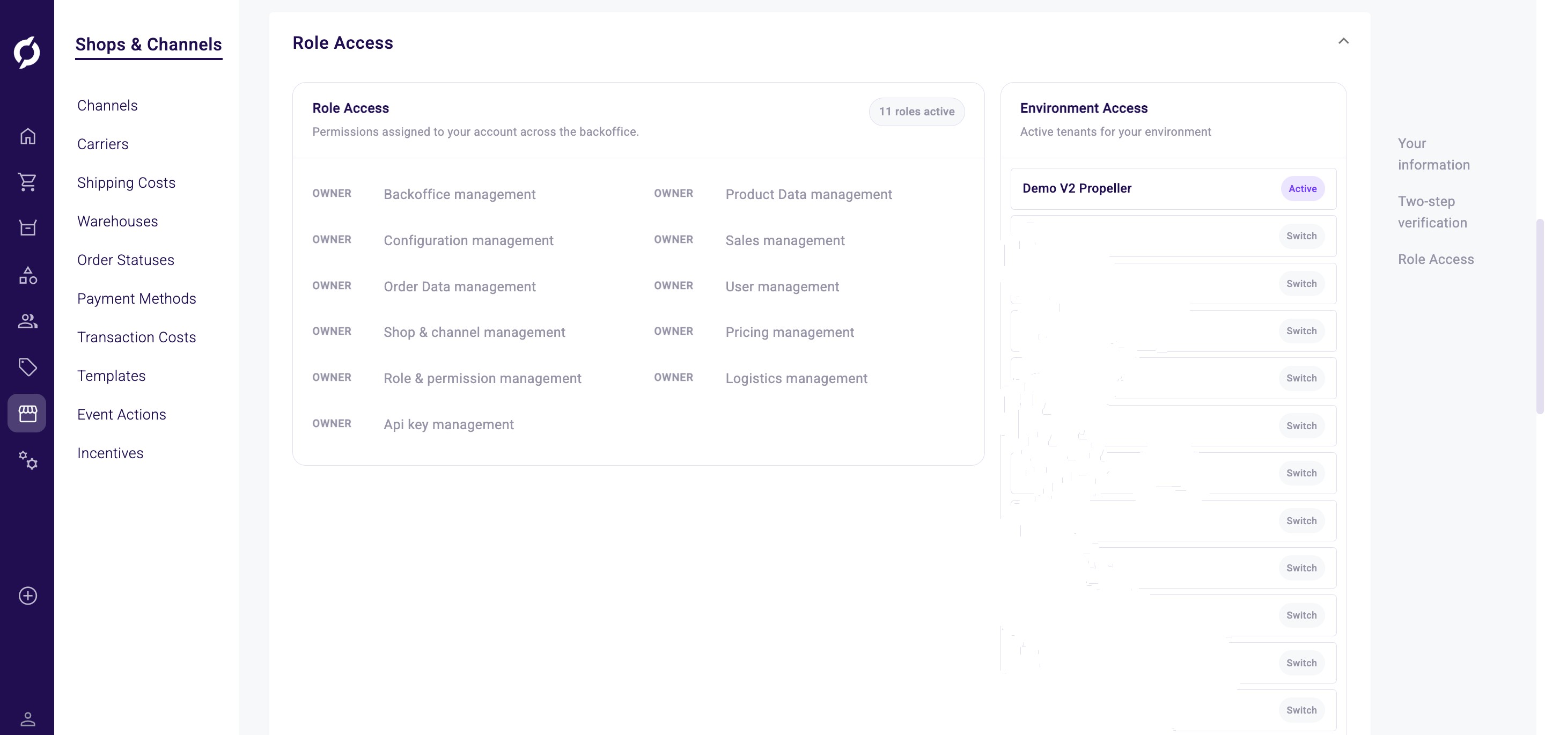Click the Active badge for Demo V2 Propeller
Screen dimensions: 1545x735
click(1303, 188)
